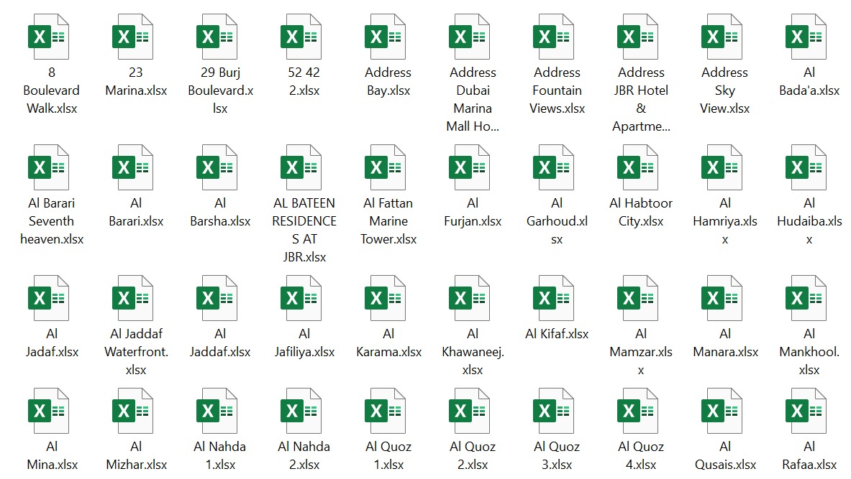The width and height of the screenshot is (851, 479).
Task: Open the Address Sky View spreadsheet
Action: 724,34
